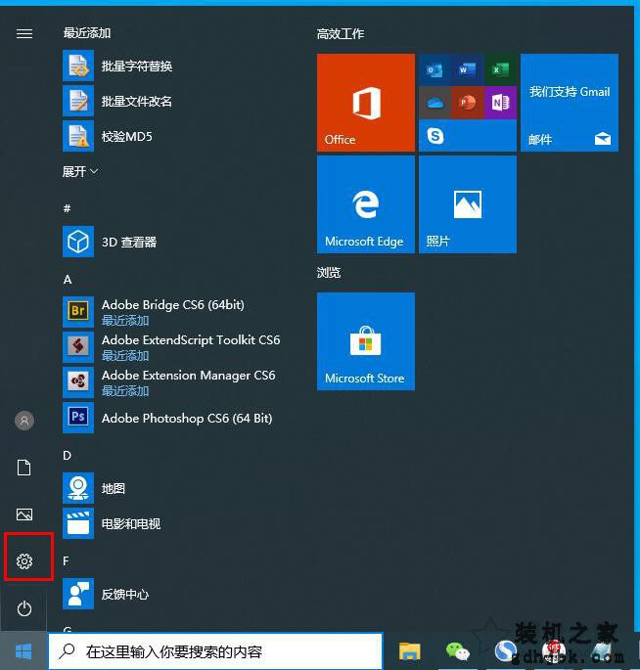Open 反馈中心 feedback hub

pos(106,594)
